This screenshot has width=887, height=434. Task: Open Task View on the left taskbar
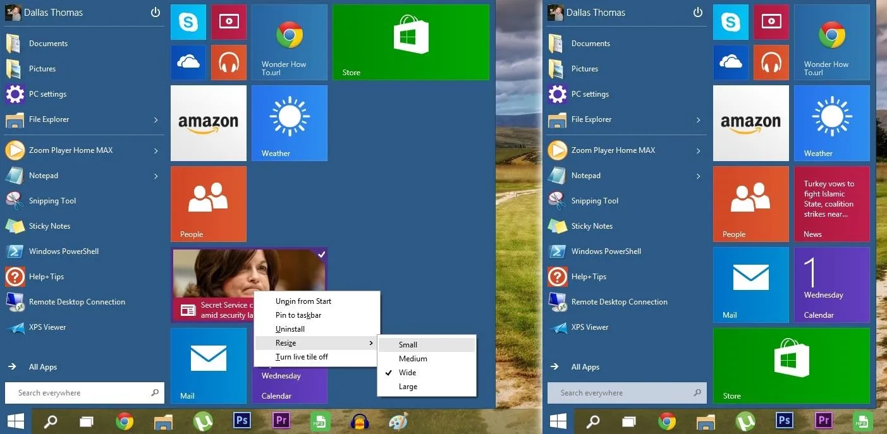[x=86, y=421]
